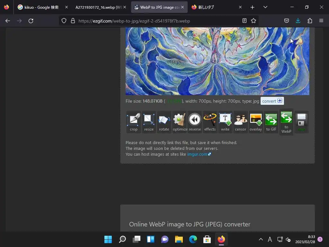329x247 pixels.
Task: Open the clock and date panel
Action: pos(305,239)
